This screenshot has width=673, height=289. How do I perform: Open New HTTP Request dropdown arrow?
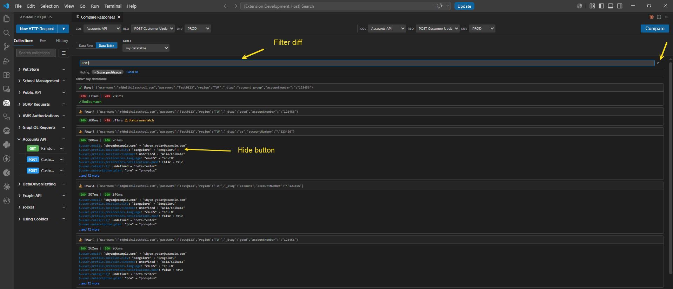click(x=64, y=29)
